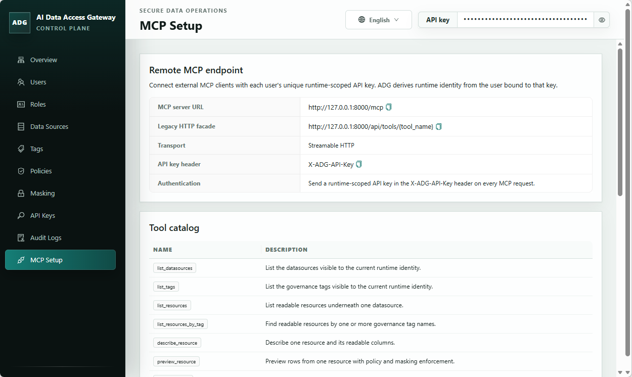The height and width of the screenshot is (377, 632).
Task: Click the API Keys key icon
Action: pyautogui.click(x=21, y=216)
